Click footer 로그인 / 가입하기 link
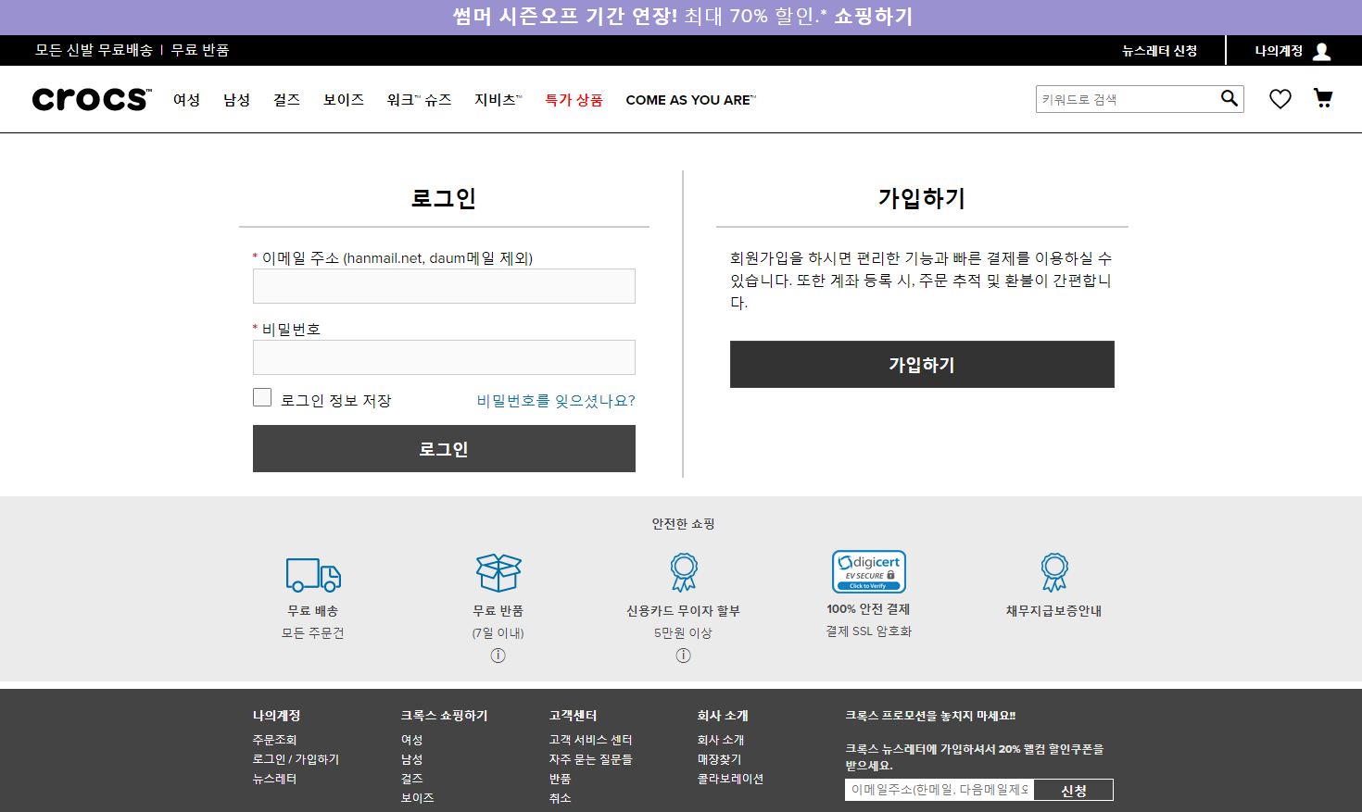This screenshot has width=1362, height=812. pos(296,759)
